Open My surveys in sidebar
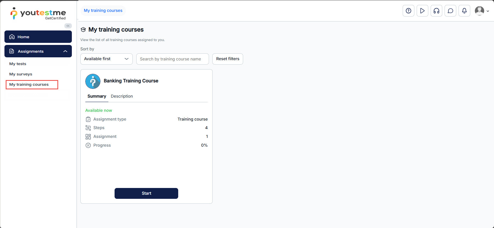This screenshot has width=494, height=228. point(21,74)
